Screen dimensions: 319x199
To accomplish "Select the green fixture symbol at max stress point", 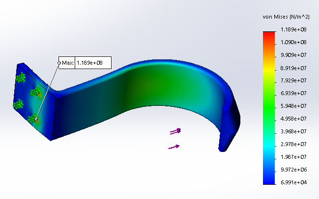I will point(32,118).
